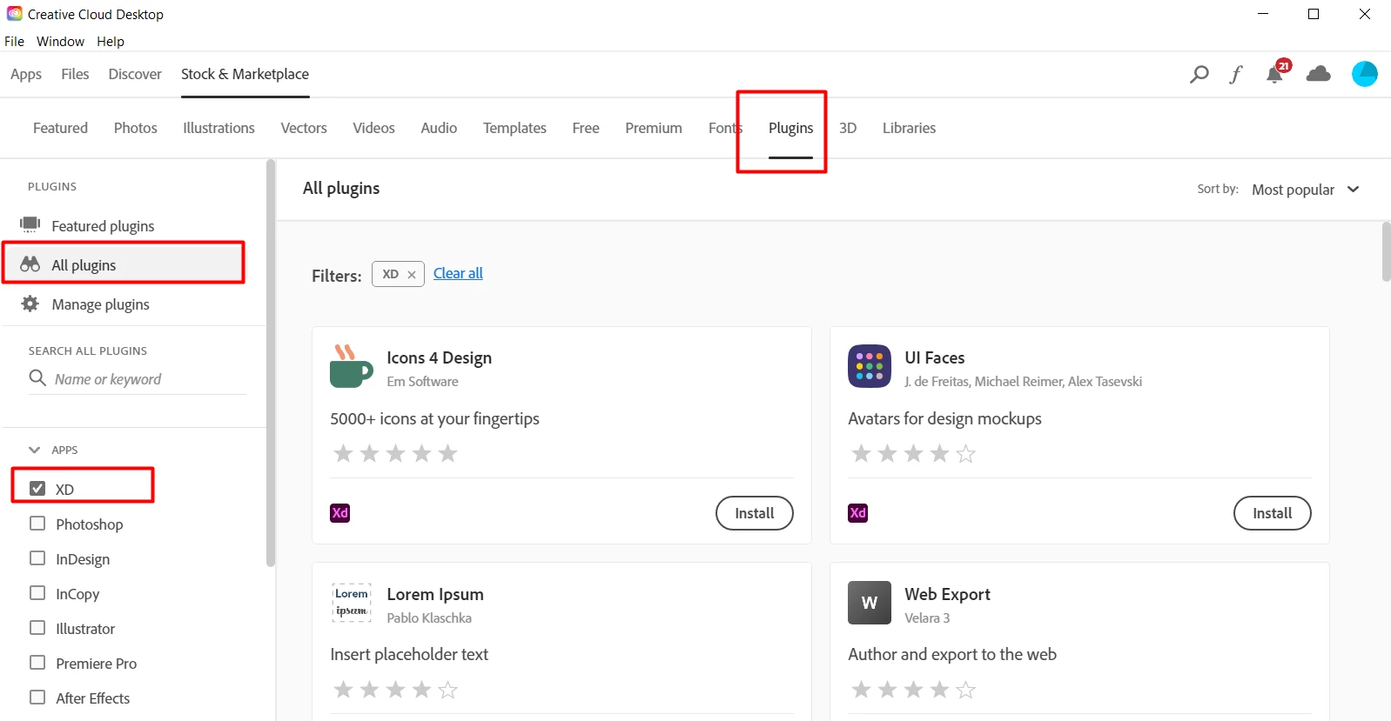Click the sidebar vertical scrollbar
This screenshot has width=1391, height=721.
coord(271,363)
